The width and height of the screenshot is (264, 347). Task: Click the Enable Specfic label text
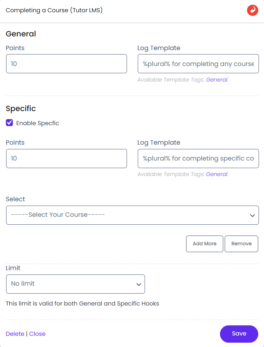pyautogui.click(x=38, y=123)
